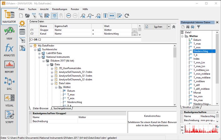This screenshot has width=221, height=140.
Task: Switch to the REPORT panel
Action: coord(9,67)
